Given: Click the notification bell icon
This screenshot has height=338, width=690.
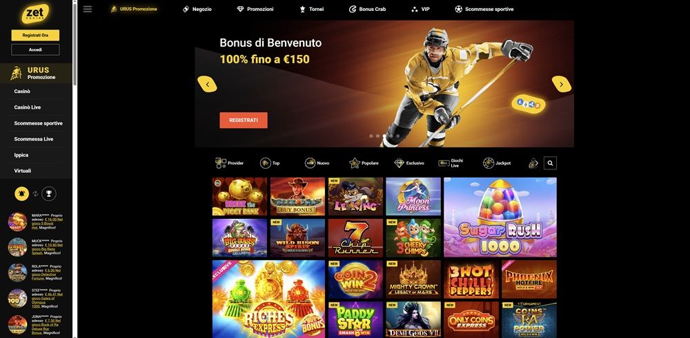Looking at the screenshot, I should point(21,193).
